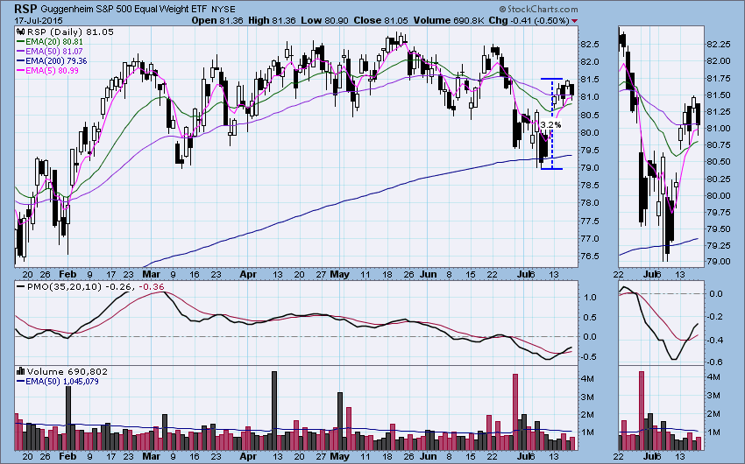Click the Apr label under the price panel
Screen dimensions: 745x464
[248, 274]
